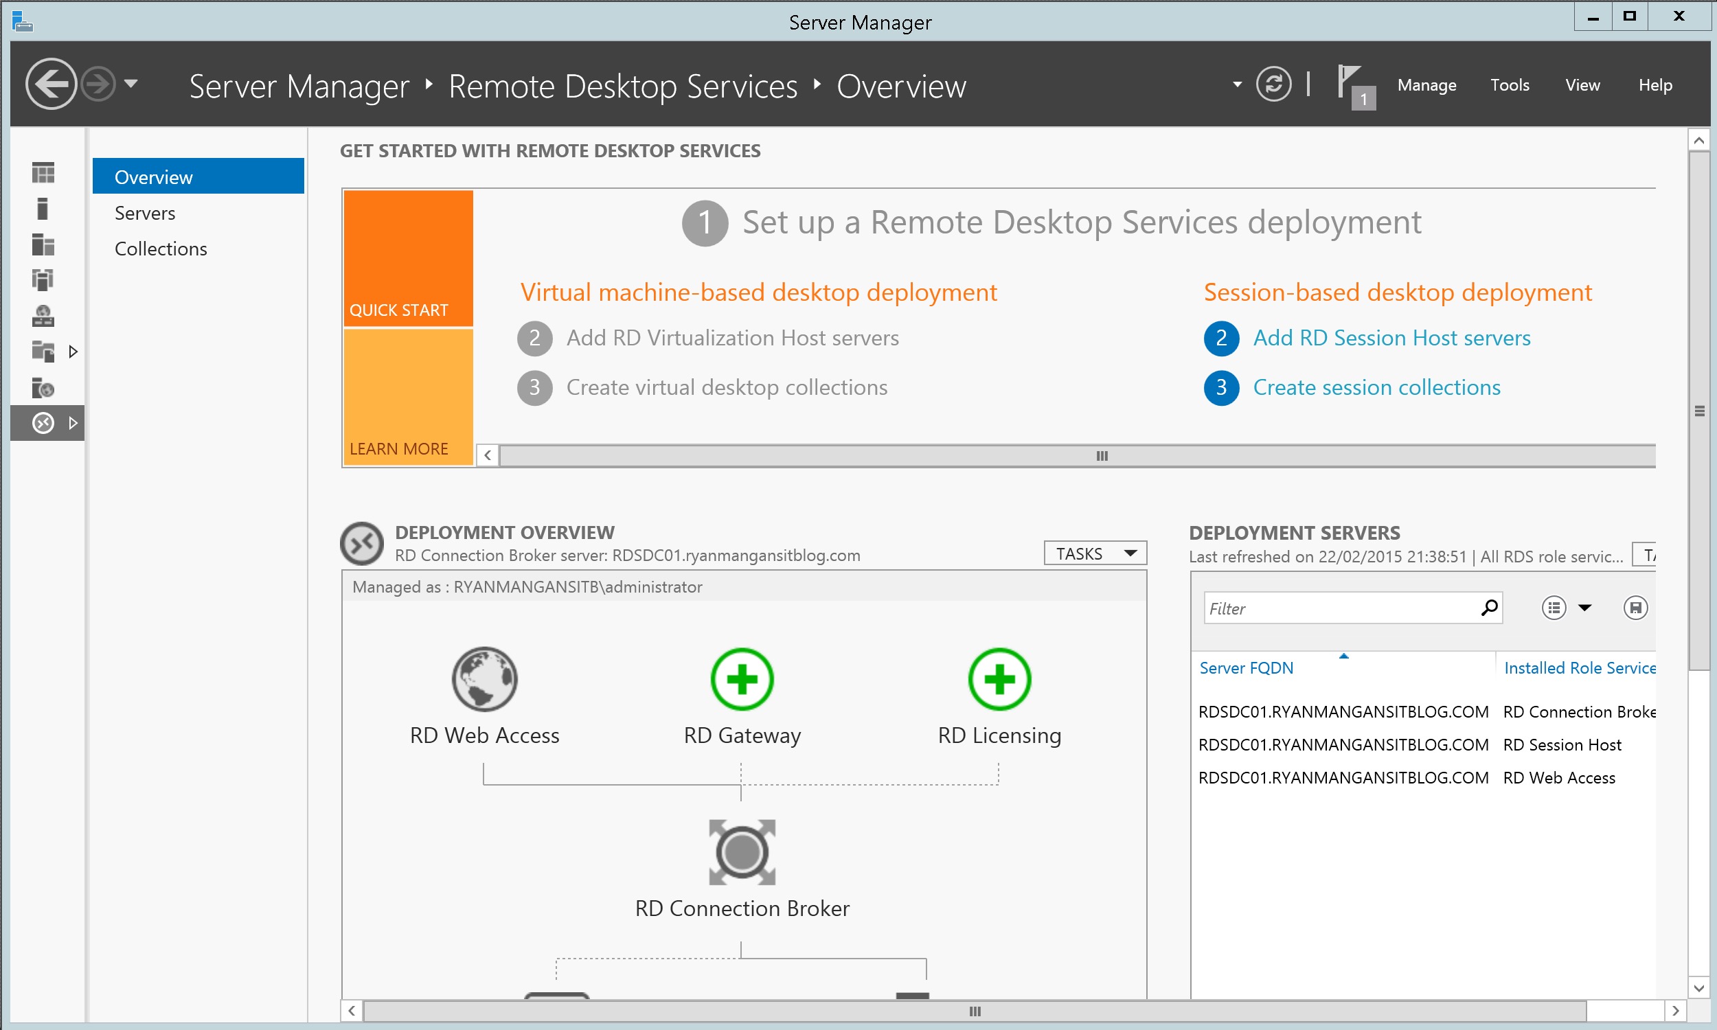
Task: Open the navigation history dropdown arrow
Action: [x=130, y=84]
